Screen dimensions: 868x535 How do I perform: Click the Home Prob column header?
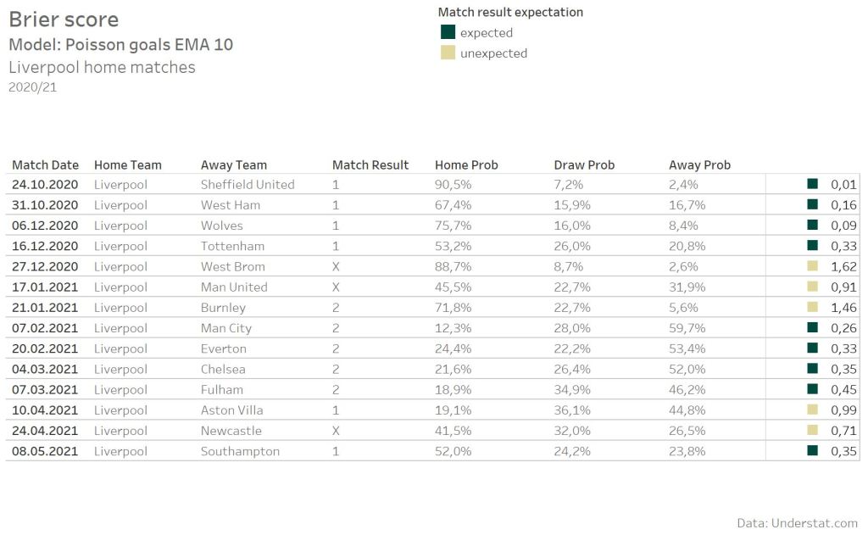466,165
